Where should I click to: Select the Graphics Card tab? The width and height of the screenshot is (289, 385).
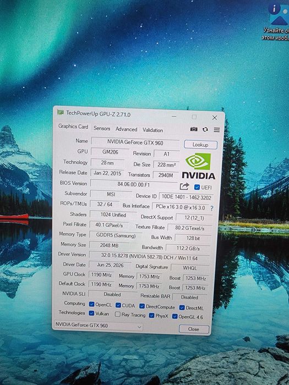(73, 127)
